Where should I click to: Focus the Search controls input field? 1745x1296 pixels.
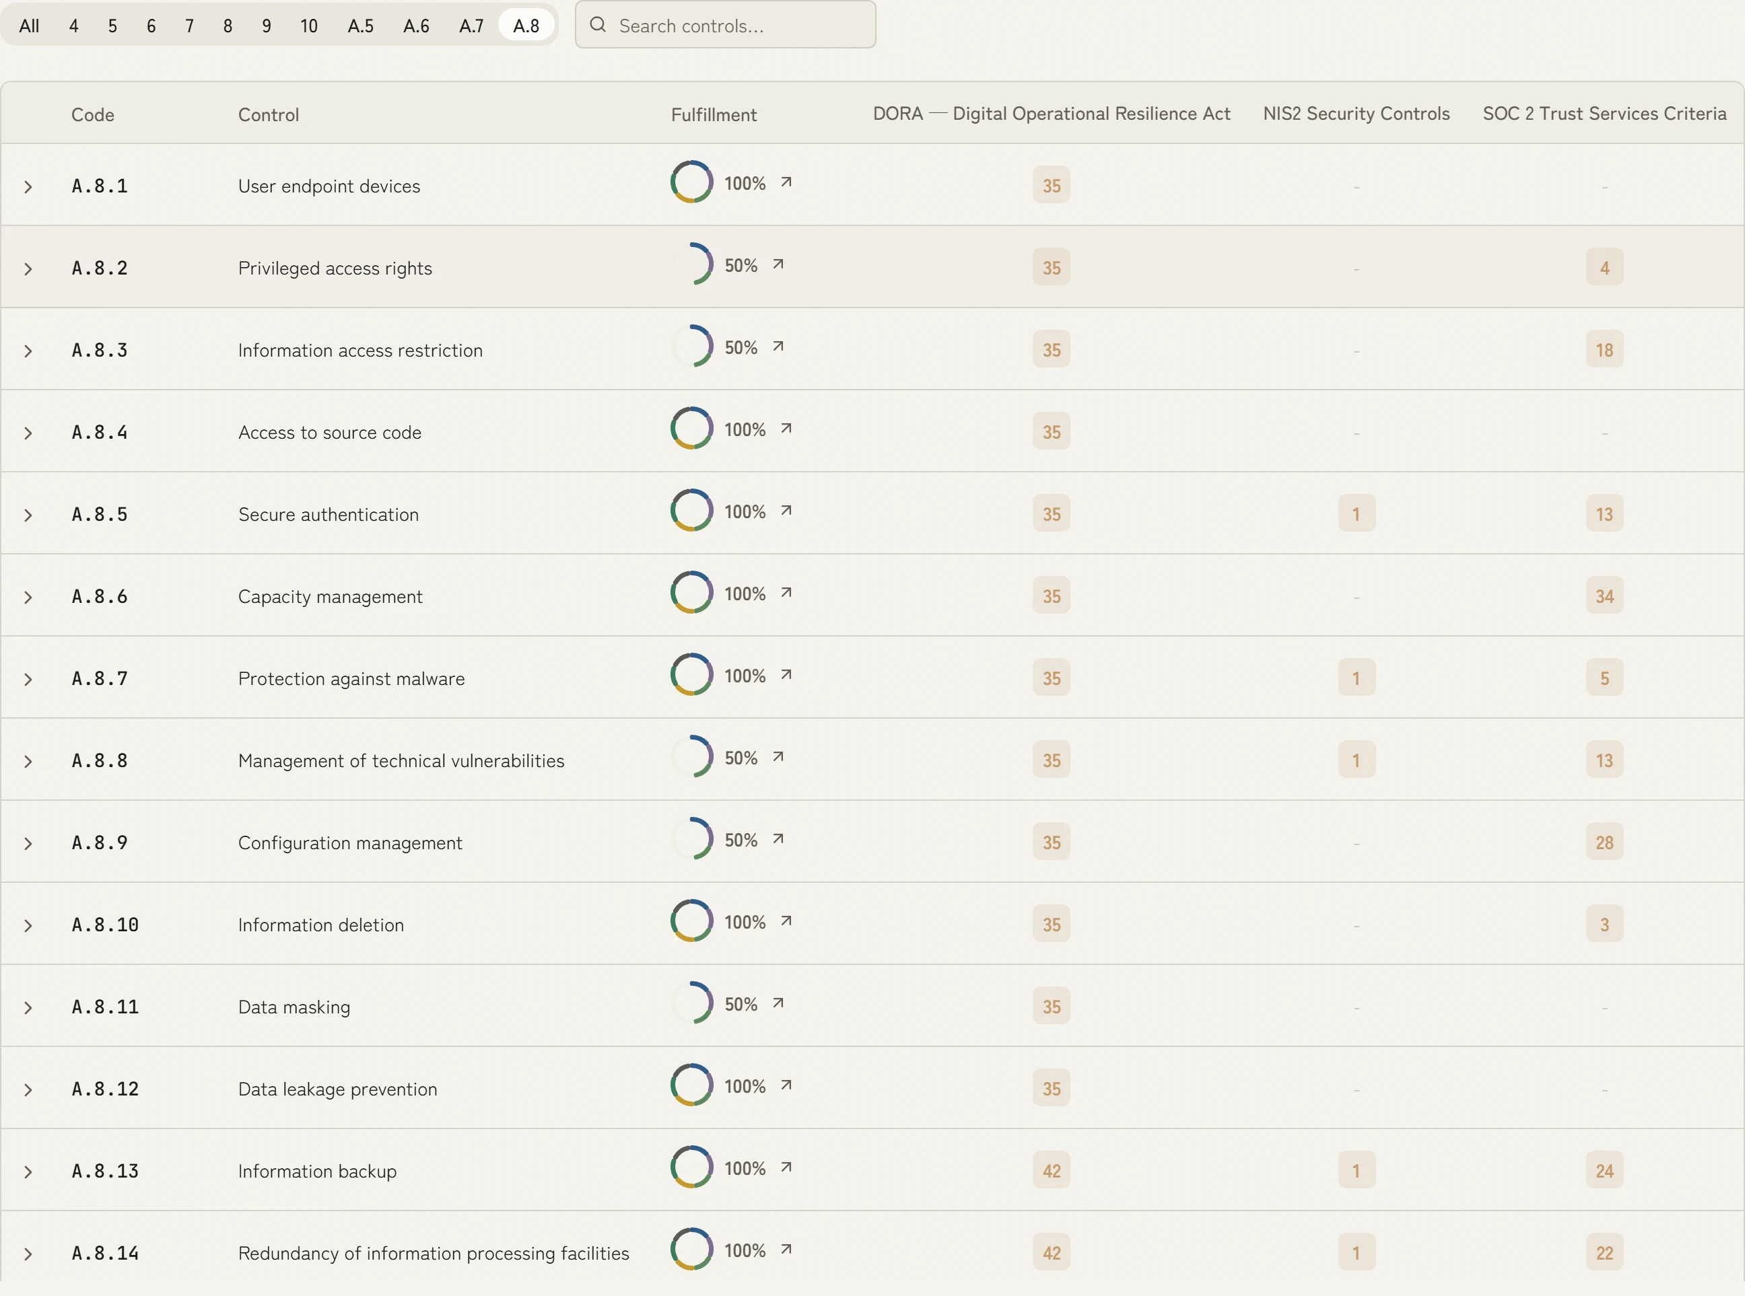tap(725, 25)
